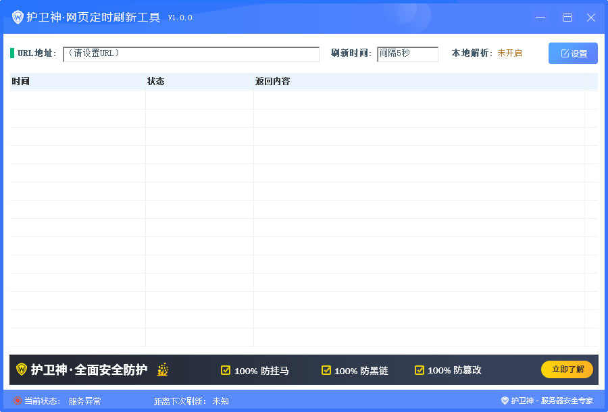Toggle the 100% 防挂马 checkbox
Screen dimensions: 608x412
226,370
